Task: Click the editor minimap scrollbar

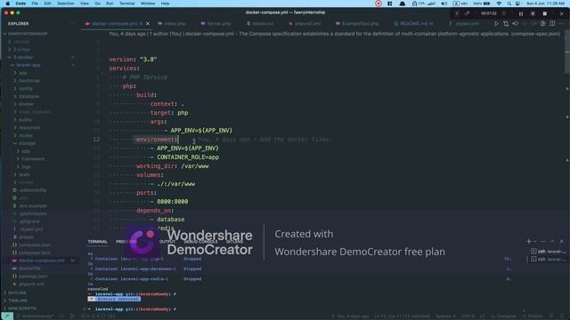Action: (567, 52)
